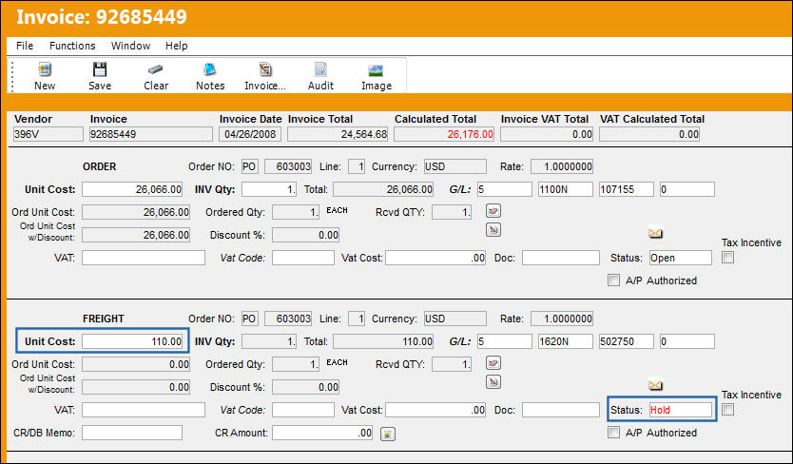Open the Notes toolbar icon
Image resolution: width=793 pixels, height=464 pixels.
[x=210, y=69]
